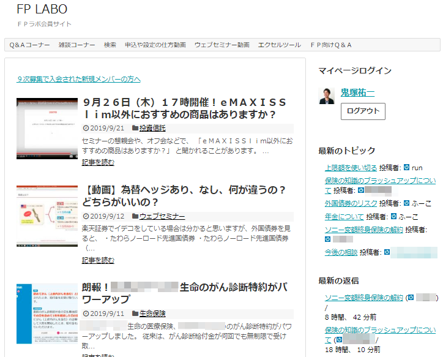
Task: Open topic 今後の相談
Action: point(341,252)
